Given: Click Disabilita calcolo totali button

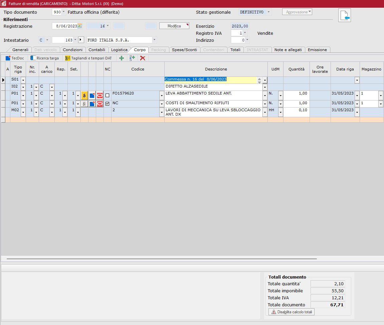Looking at the screenshot, I should tap(292, 312).
